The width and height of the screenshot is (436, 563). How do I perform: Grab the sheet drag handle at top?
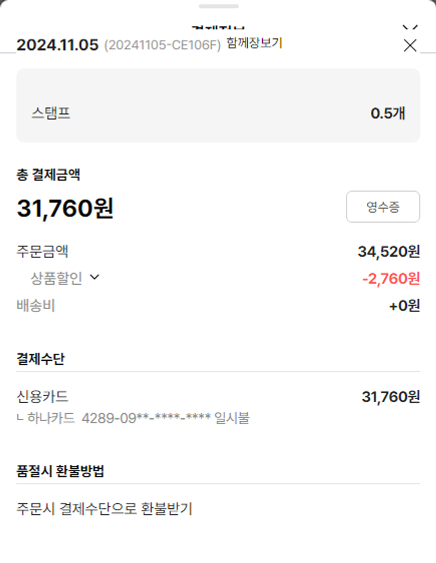click(218, 6)
